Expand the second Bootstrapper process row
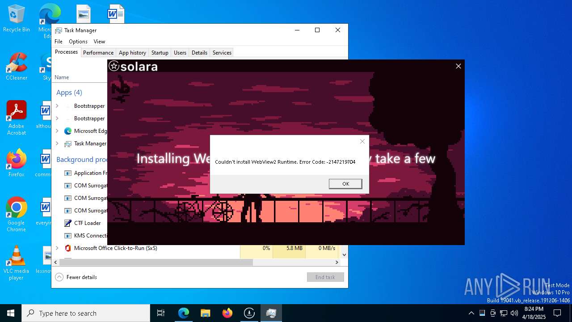 click(57, 119)
